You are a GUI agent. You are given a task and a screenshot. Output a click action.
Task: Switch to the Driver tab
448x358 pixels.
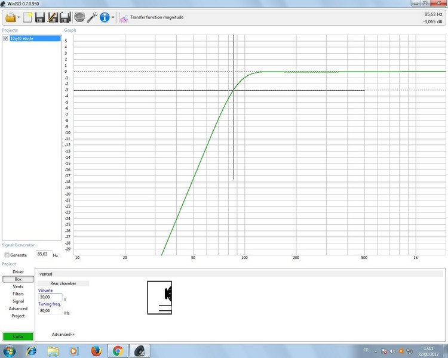click(x=18, y=272)
